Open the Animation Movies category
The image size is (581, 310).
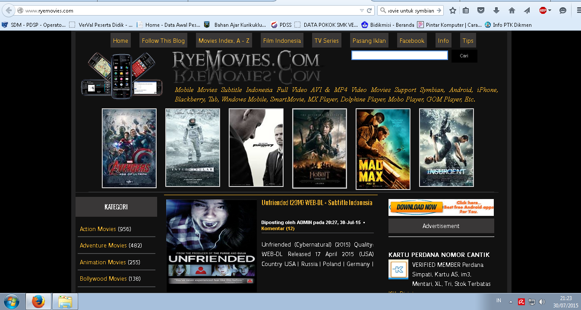[103, 262]
